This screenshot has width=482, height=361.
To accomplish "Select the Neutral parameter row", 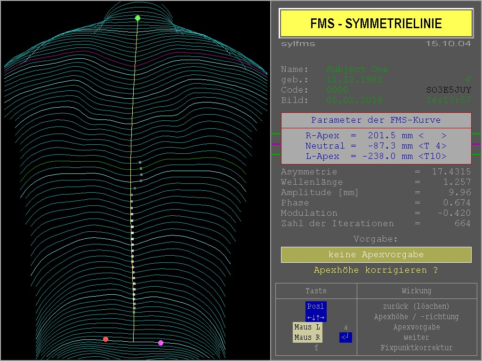I will 376,146.
